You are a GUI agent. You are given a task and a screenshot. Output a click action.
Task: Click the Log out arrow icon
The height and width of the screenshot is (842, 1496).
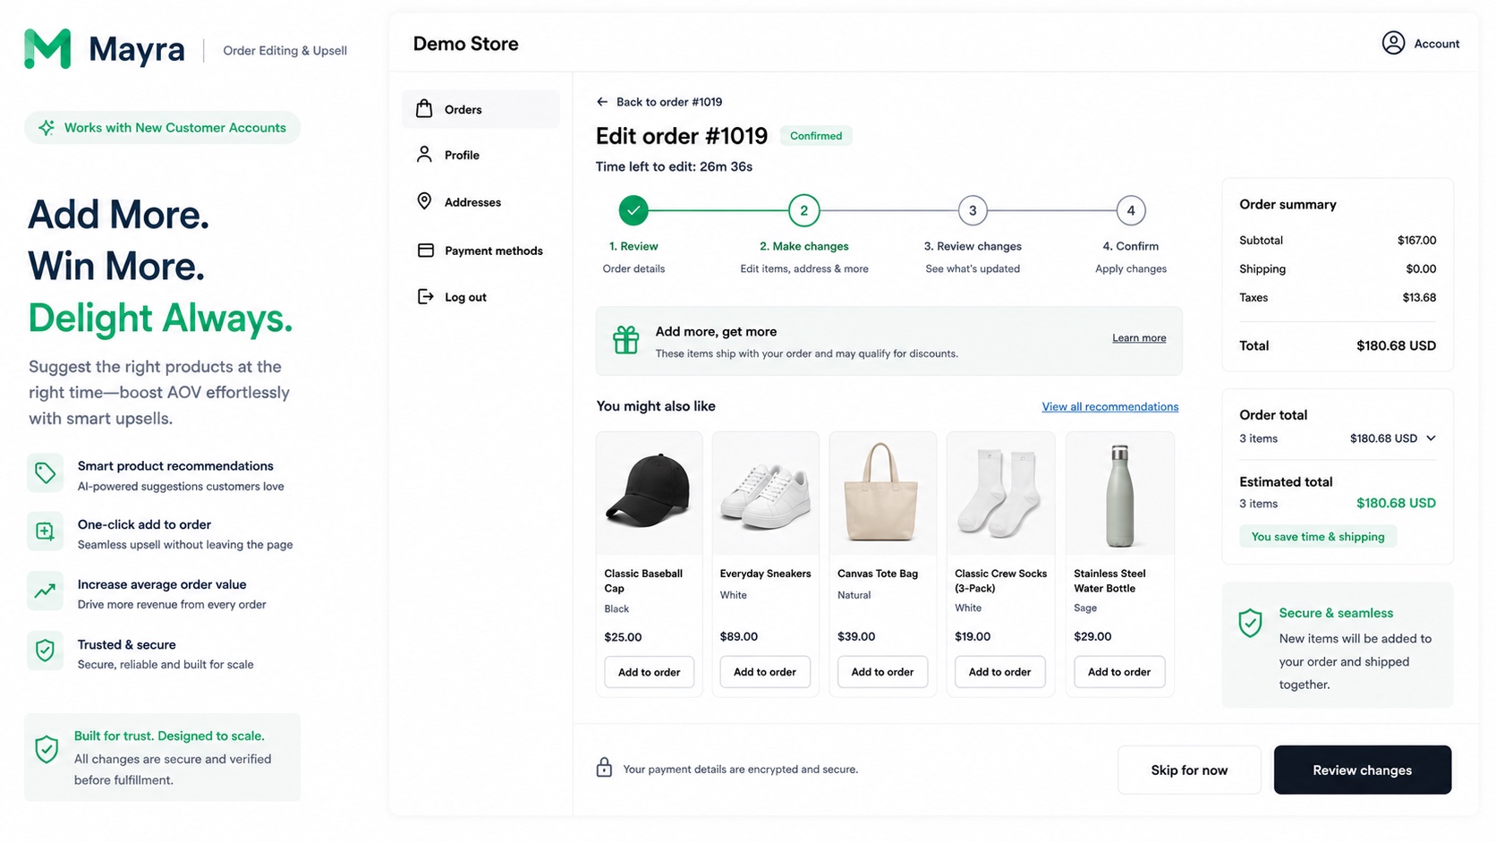point(425,296)
